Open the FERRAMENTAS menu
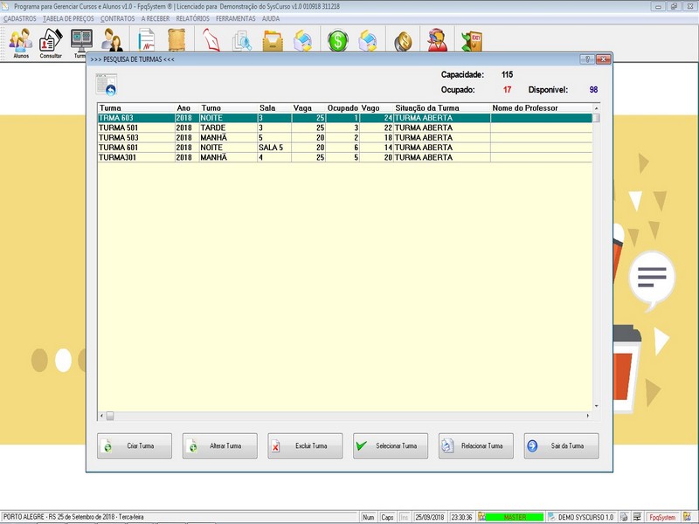Image resolution: width=699 pixels, height=524 pixels. pos(236,18)
